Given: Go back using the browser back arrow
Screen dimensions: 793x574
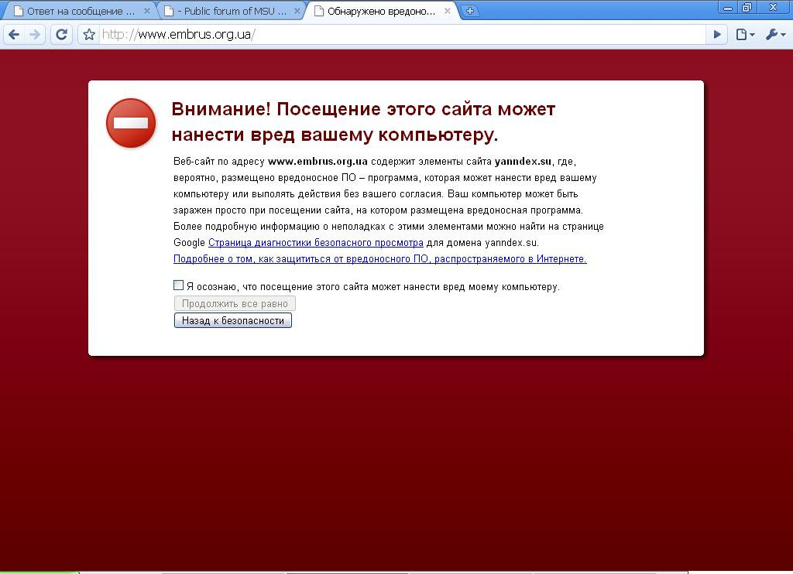Looking at the screenshot, I should tap(14, 34).
